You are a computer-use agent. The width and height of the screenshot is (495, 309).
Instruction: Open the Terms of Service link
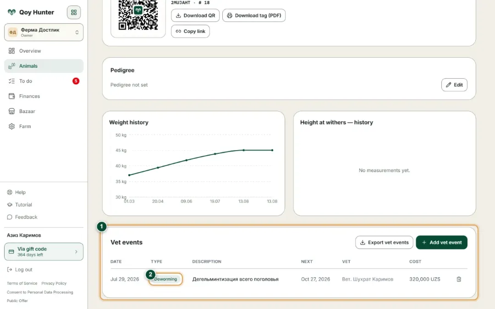click(22, 283)
